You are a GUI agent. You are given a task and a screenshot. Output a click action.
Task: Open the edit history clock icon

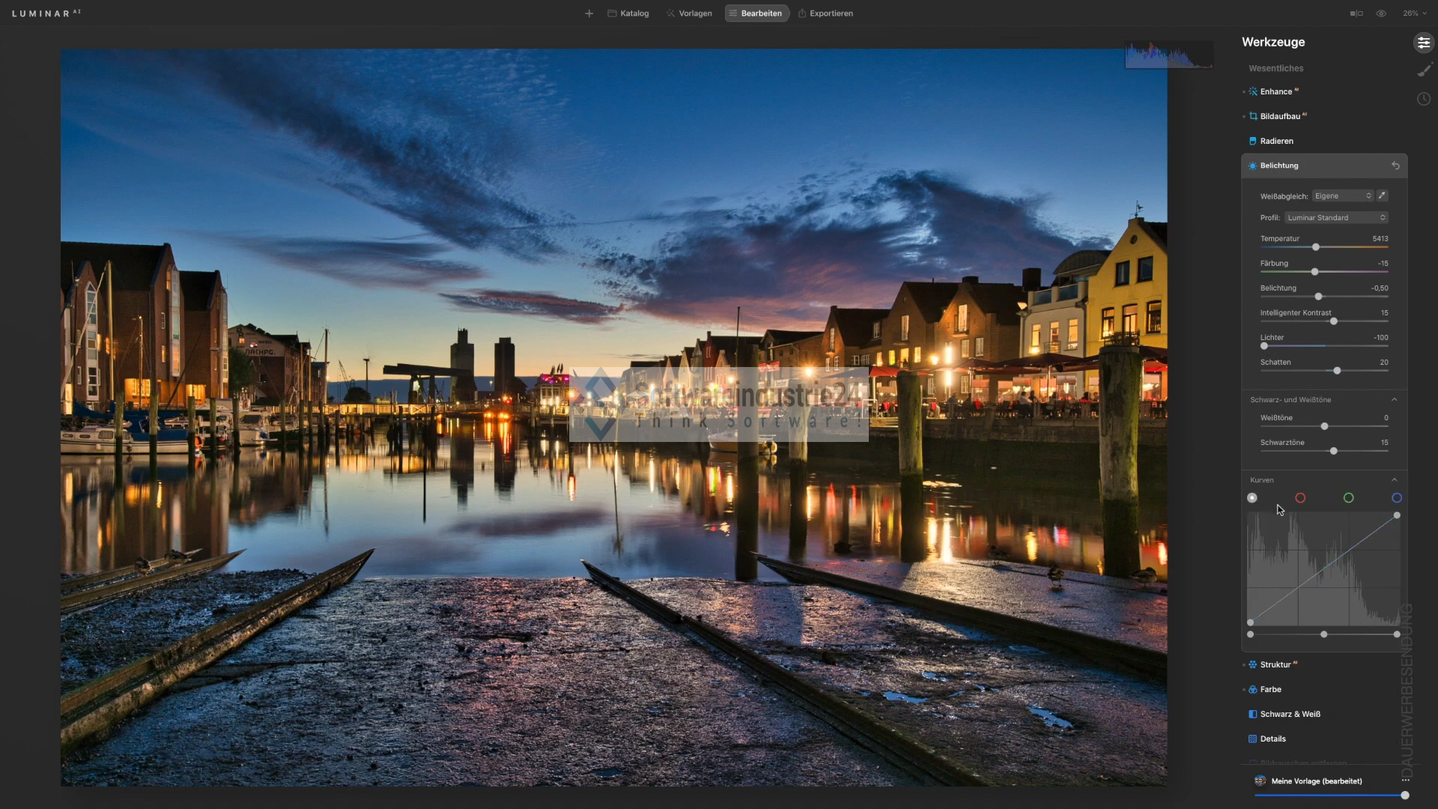[x=1424, y=99]
